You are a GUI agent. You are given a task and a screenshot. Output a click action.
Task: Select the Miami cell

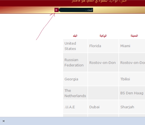click(132, 46)
